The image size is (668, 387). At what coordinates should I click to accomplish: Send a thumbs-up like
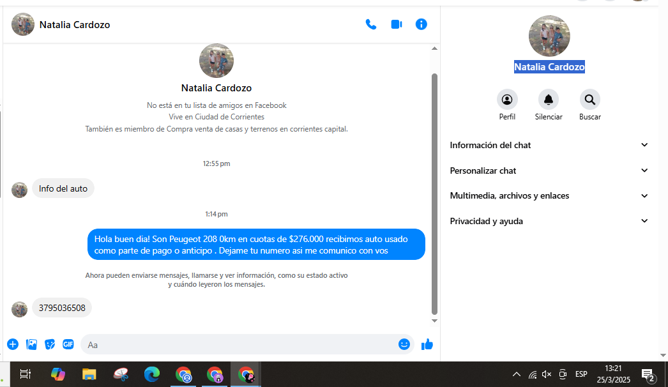tap(427, 344)
